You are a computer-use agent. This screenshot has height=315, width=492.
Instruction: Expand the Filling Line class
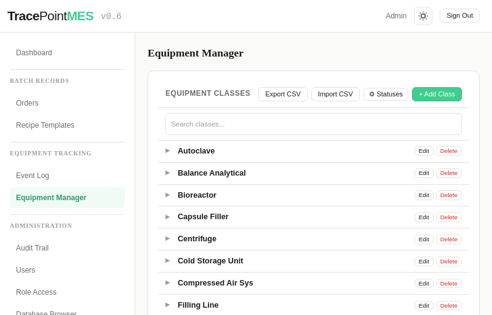(167, 305)
